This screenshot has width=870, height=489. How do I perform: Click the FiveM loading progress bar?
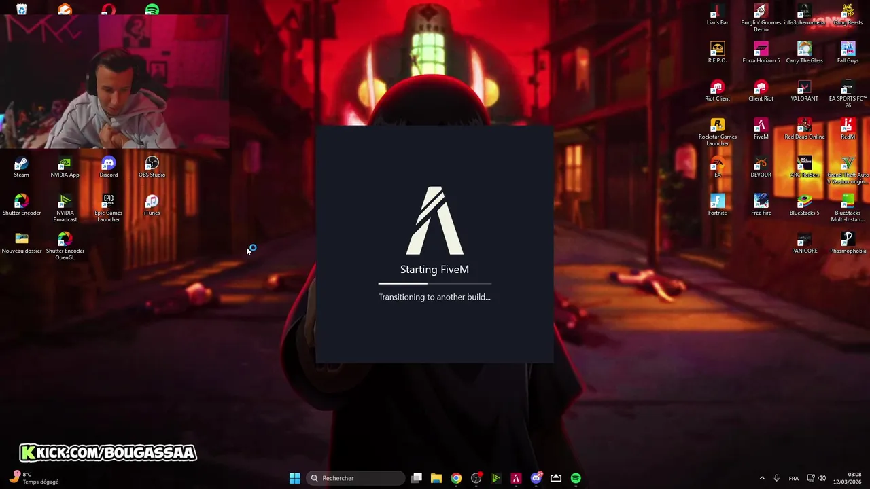(434, 283)
